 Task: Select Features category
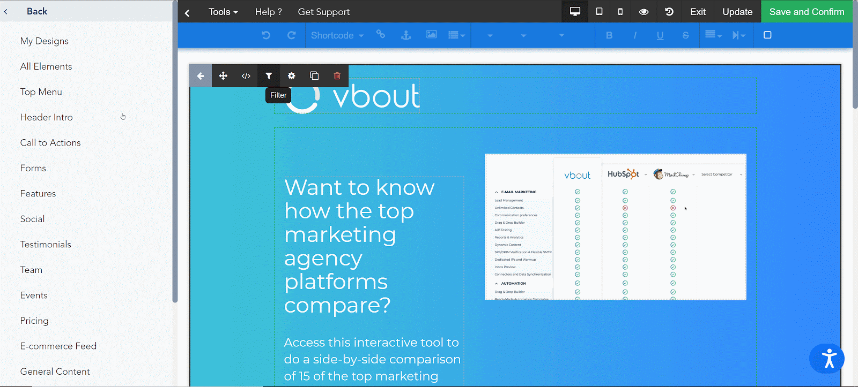click(x=38, y=194)
